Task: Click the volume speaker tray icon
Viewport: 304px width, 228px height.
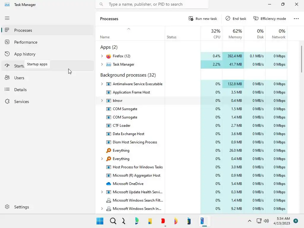Action: click(x=266, y=221)
